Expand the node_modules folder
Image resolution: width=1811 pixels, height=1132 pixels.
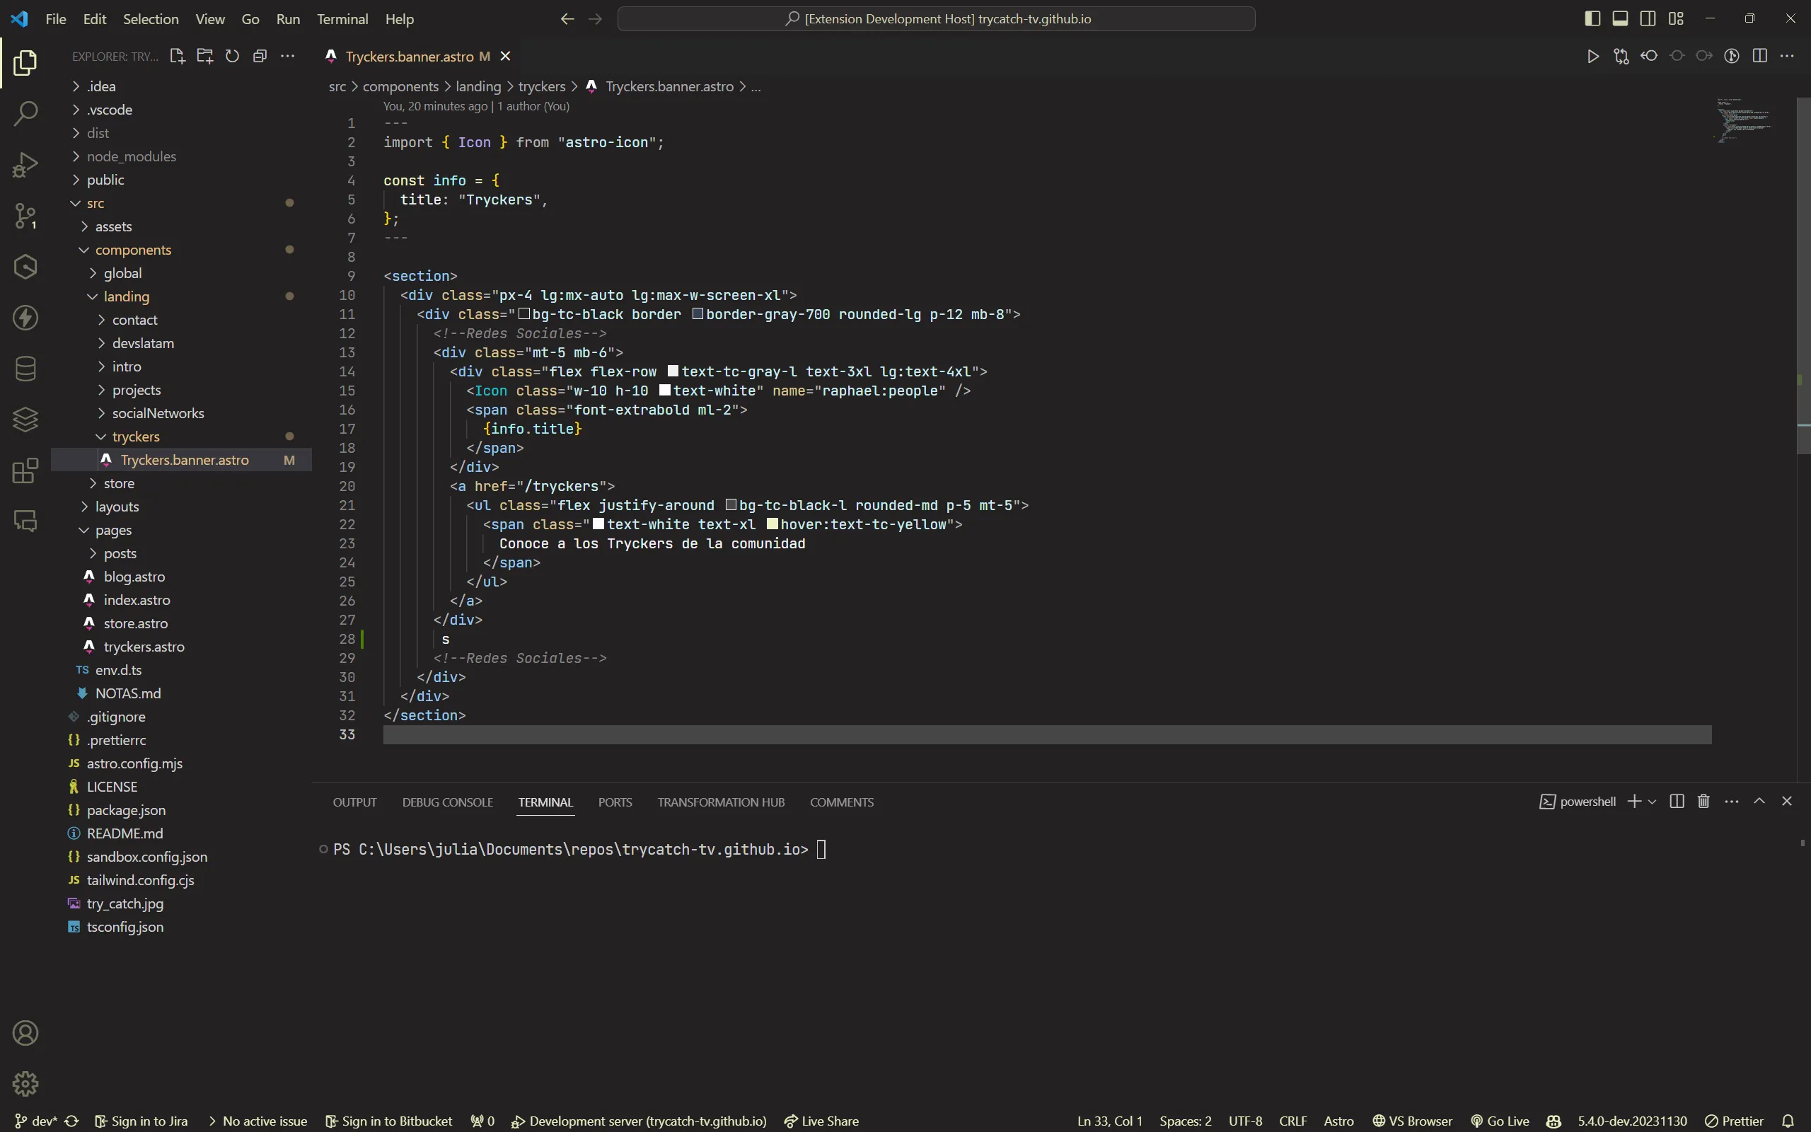(x=181, y=156)
